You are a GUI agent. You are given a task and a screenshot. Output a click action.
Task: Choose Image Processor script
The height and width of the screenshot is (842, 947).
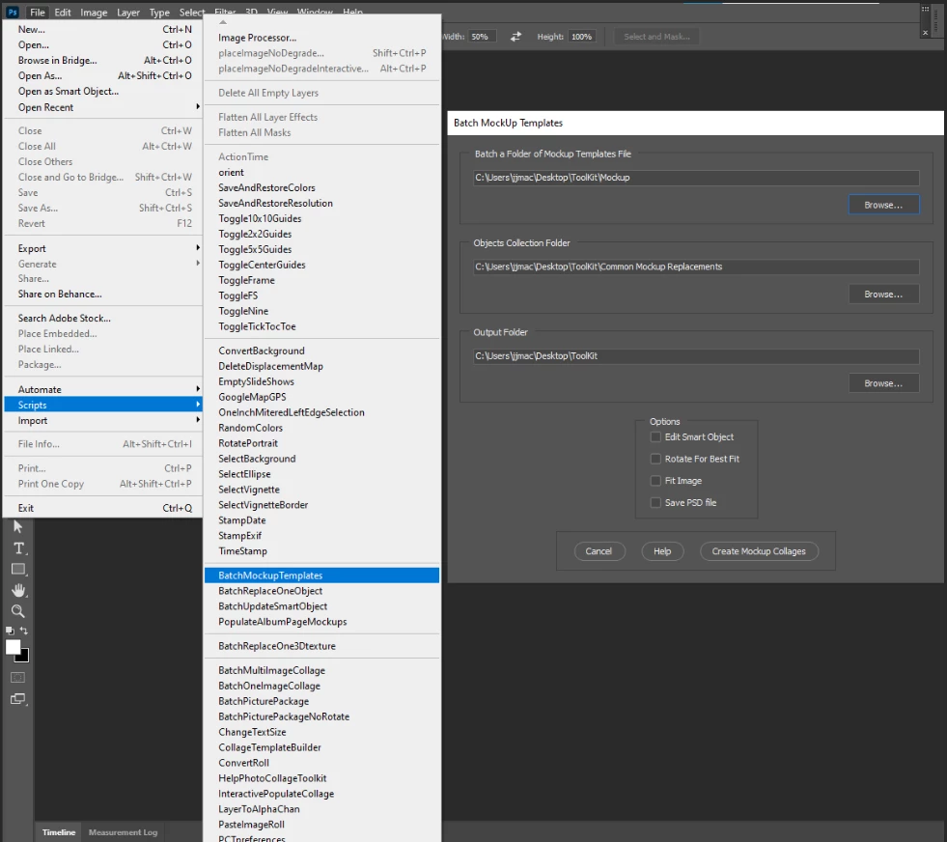click(x=321, y=38)
